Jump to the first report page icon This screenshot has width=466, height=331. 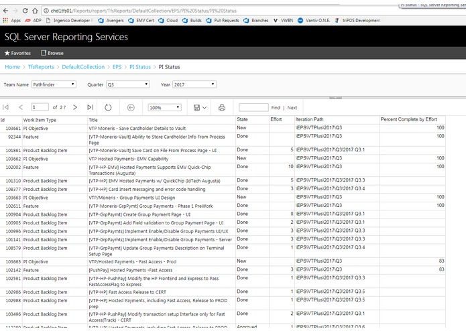click(x=5, y=107)
